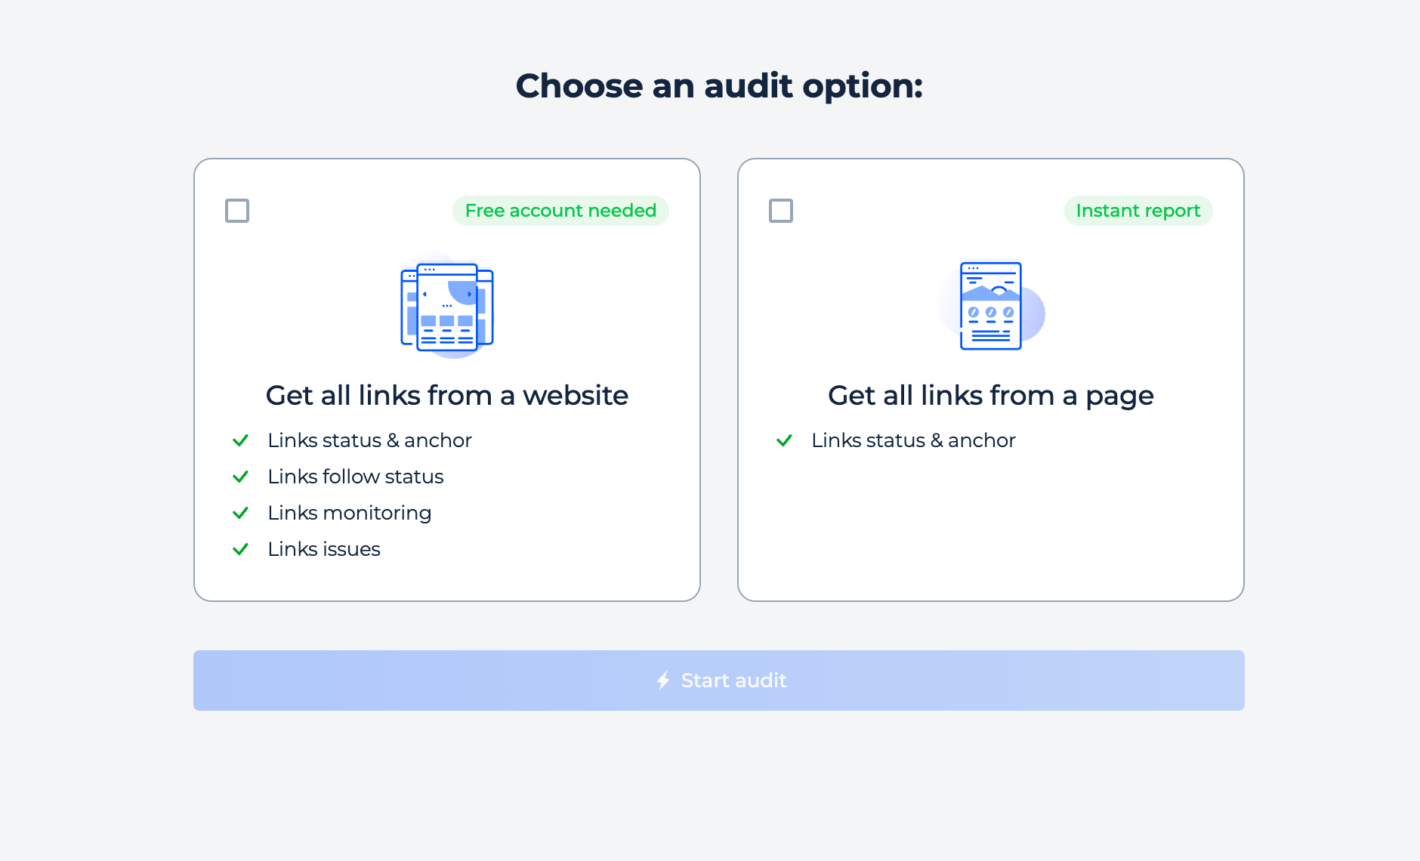This screenshot has width=1420, height=861.
Task: Click the multi-window website illustration icon
Action: coord(447,307)
